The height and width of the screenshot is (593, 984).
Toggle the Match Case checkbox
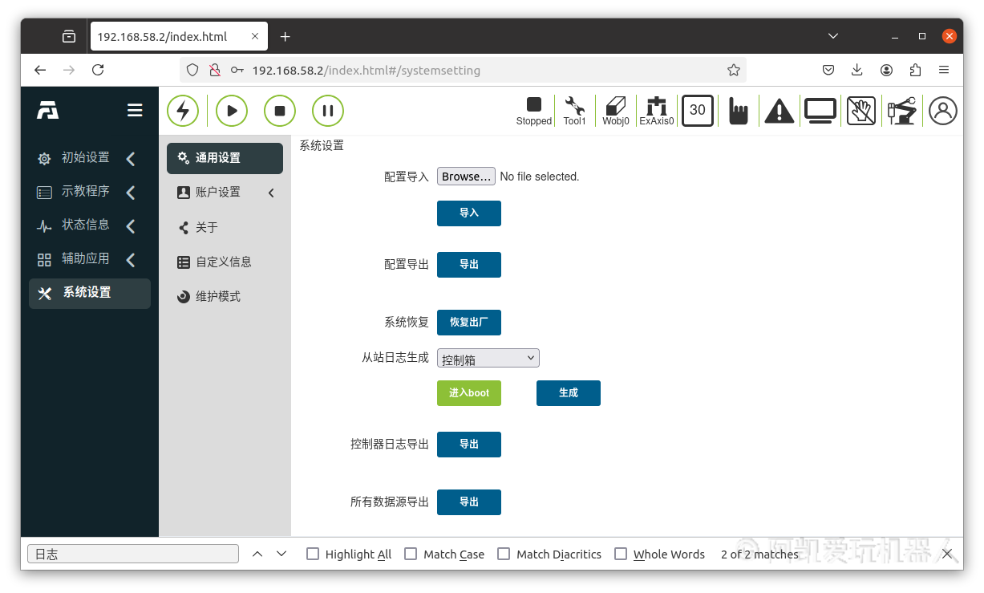(411, 554)
